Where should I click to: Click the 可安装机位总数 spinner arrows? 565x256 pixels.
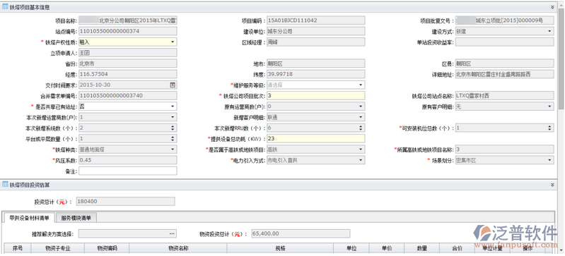550,128
